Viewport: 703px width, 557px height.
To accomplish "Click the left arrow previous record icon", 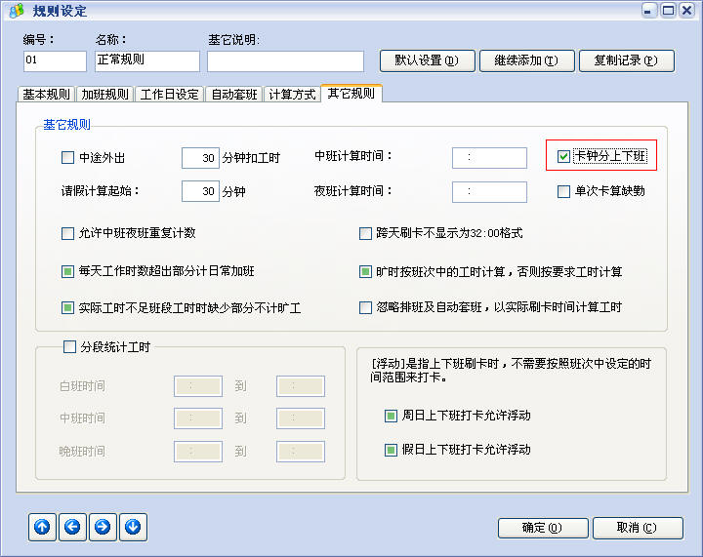I will click(x=72, y=528).
